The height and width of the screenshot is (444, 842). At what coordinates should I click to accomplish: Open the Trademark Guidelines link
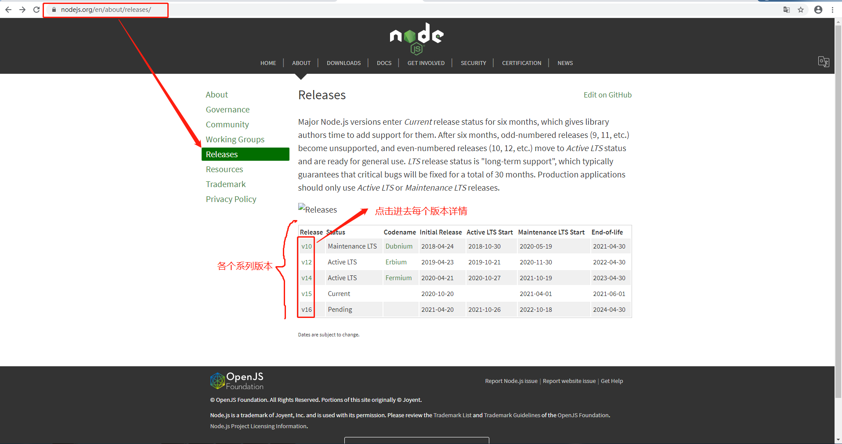[x=512, y=415]
